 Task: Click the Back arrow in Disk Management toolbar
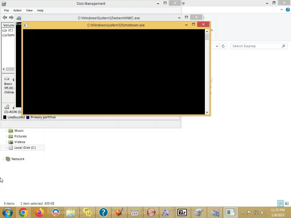click(5, 18)
